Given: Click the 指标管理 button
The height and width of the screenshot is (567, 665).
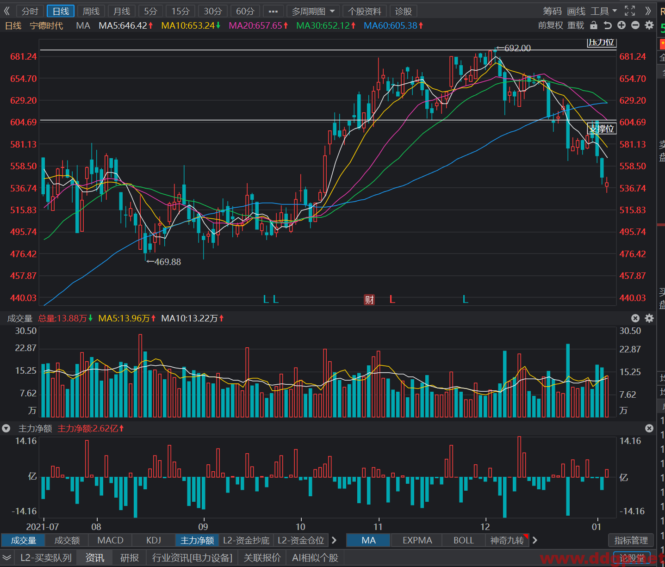Looking at the screenshot, I should (x=631, y=540).
